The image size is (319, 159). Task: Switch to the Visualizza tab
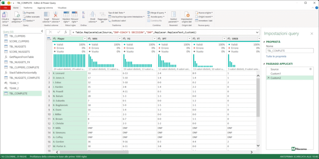point(62,8)
